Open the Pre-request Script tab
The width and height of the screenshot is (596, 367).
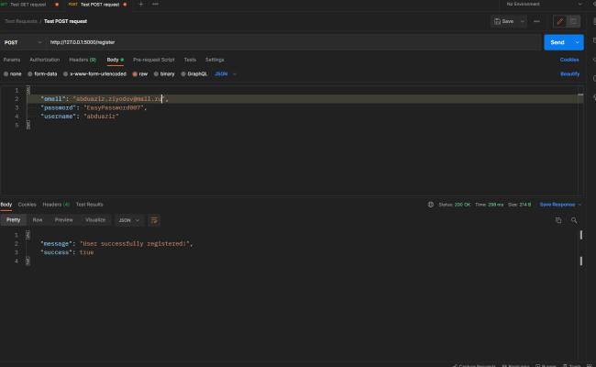(153, 60)
